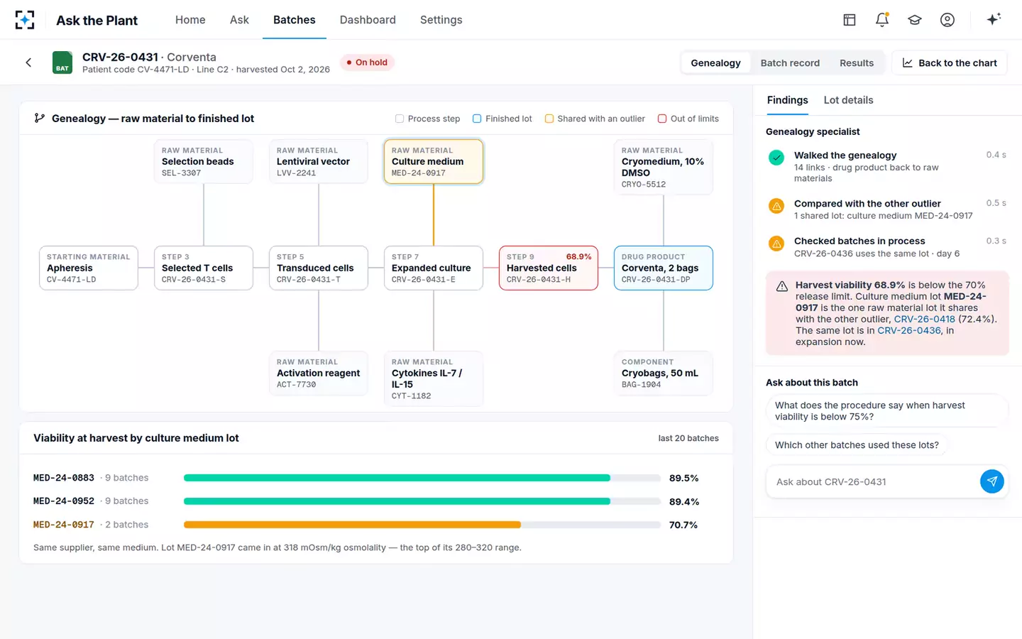Screen dimensions: 1022x639
Task: Select the Apheresis starting material node
Action: tap(89, 268)
